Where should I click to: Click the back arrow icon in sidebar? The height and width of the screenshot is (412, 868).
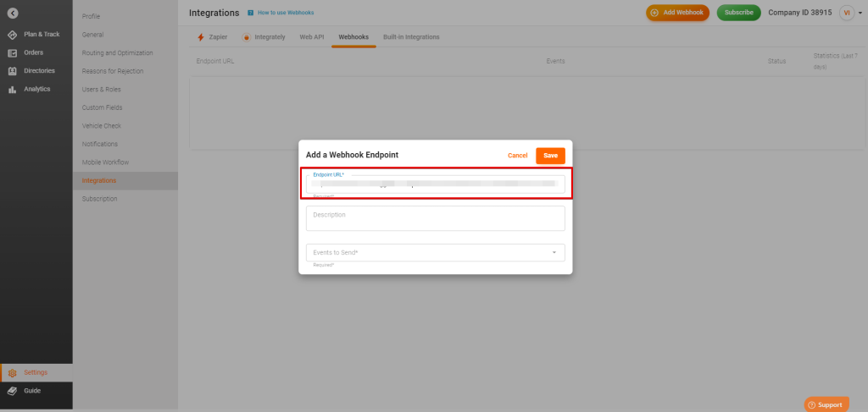[x=12, y=14]
